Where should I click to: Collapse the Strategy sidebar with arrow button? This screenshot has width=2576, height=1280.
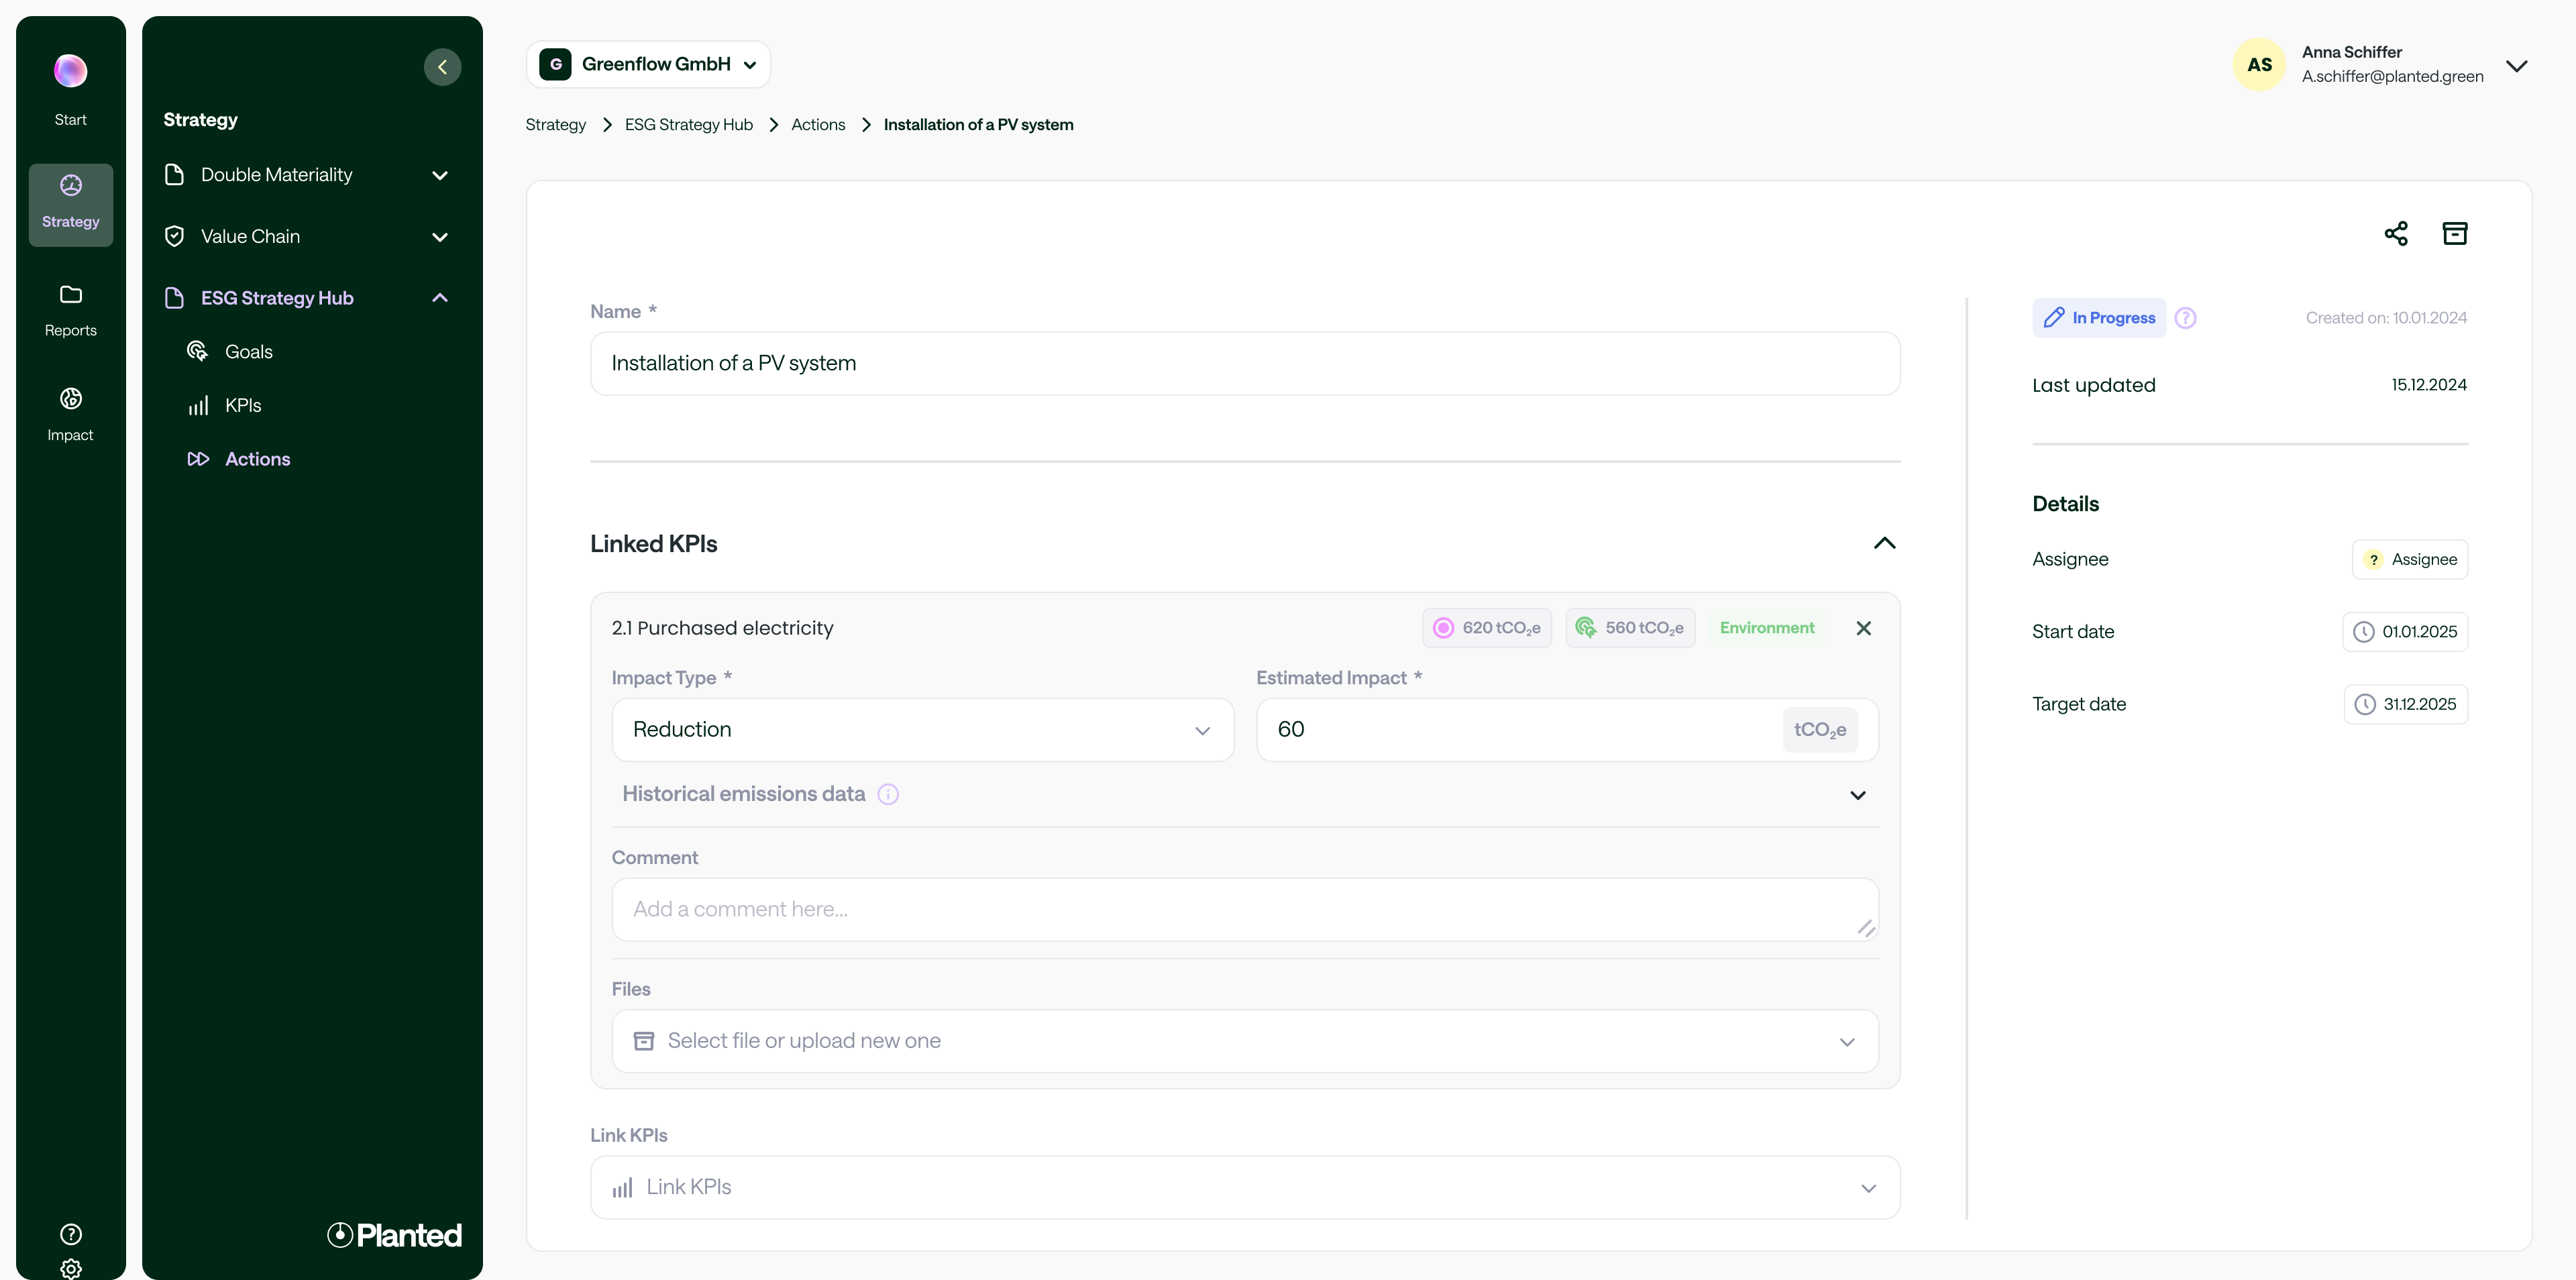click(x=442, y=67)
